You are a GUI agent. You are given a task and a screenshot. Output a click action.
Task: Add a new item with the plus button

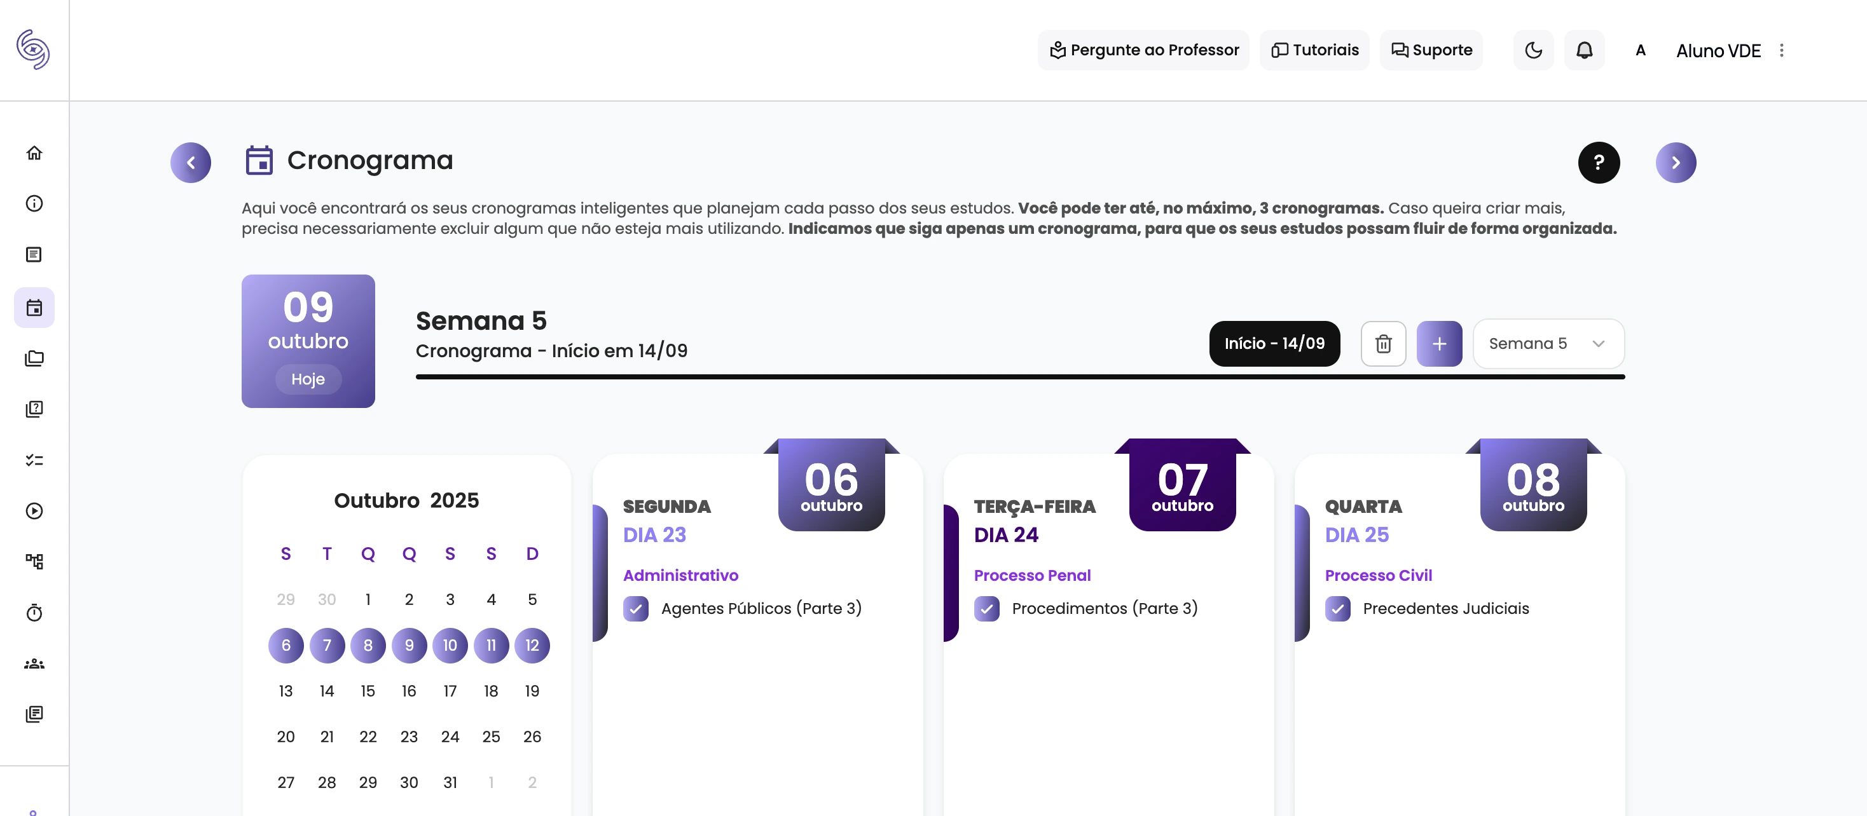1440,343
